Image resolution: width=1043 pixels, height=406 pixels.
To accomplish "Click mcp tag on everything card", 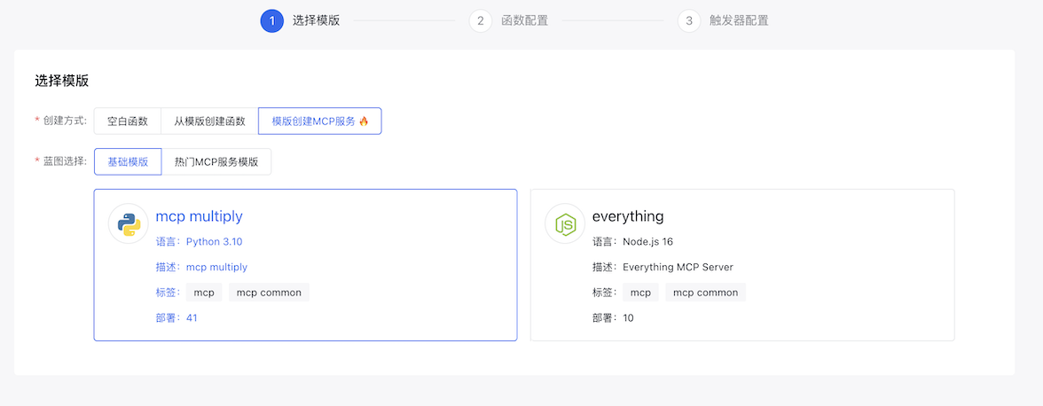I will pyautogui.click(x=640, y=293).
